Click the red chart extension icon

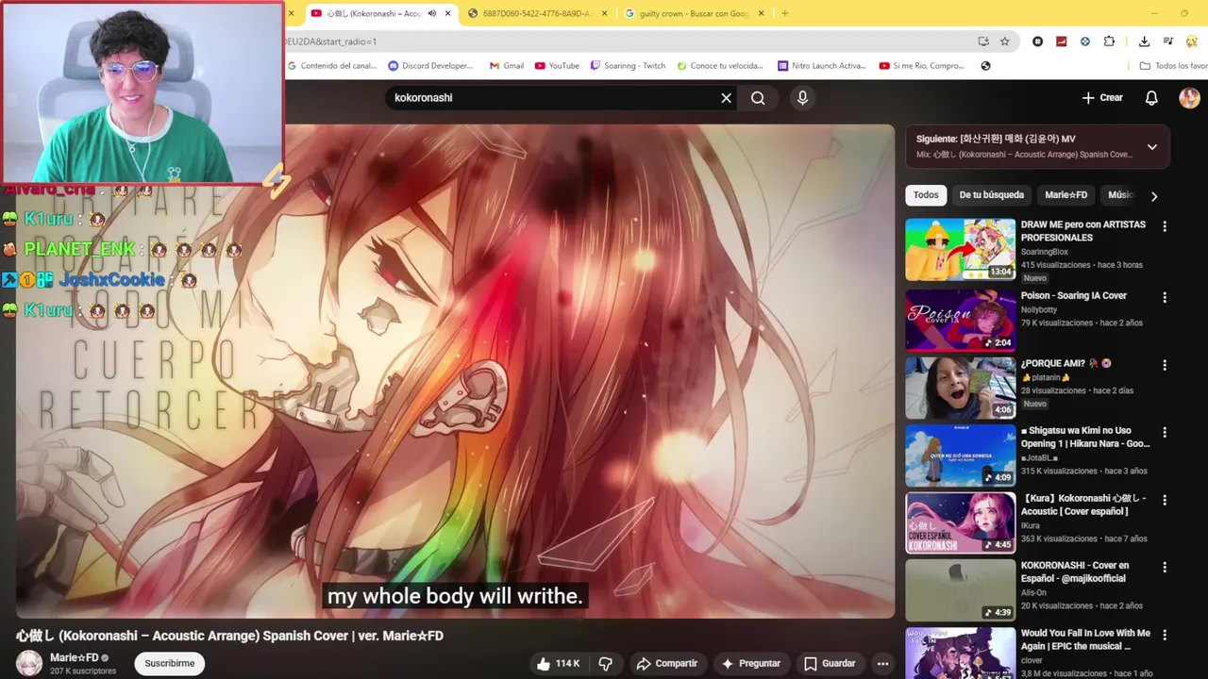[x=1062, y=41]
